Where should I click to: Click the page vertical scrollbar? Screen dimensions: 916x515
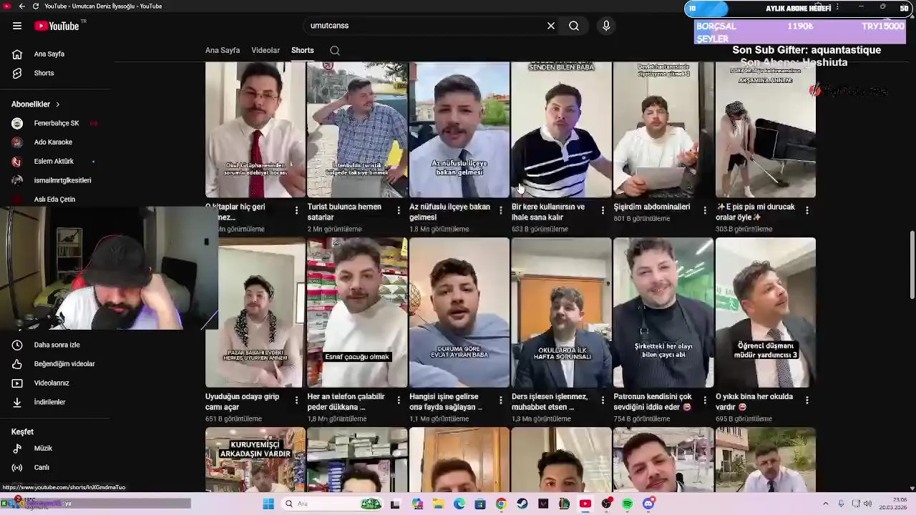point(912,265)
